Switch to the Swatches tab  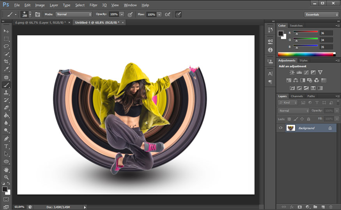(296, 26)
